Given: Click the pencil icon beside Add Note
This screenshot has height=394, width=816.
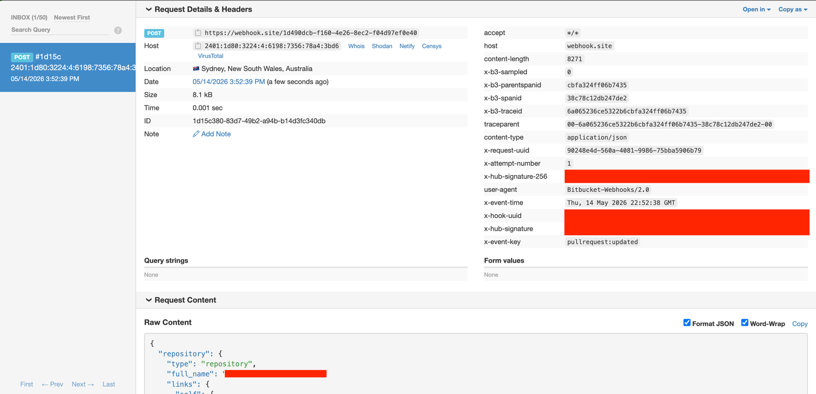Looking at the screenshot, I should tap(196, 134).
